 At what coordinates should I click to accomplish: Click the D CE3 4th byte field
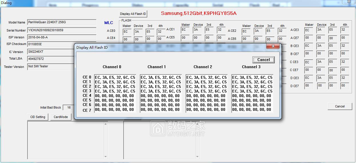pyautogui.click(x=345, y=78)
